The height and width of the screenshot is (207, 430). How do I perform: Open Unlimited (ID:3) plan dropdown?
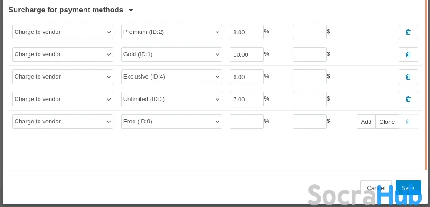coord(171,99)
